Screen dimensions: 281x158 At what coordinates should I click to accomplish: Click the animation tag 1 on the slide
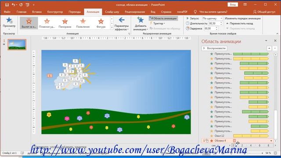50,75
